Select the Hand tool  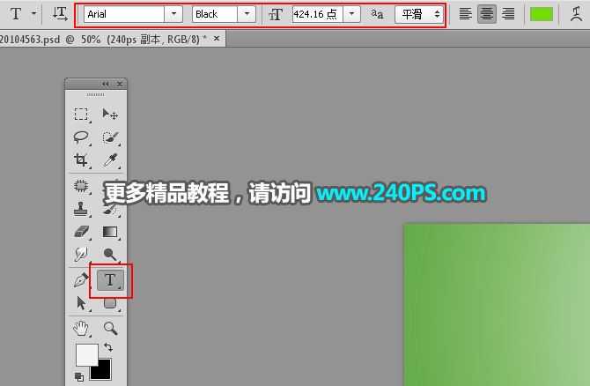click(x=81, y=329)
